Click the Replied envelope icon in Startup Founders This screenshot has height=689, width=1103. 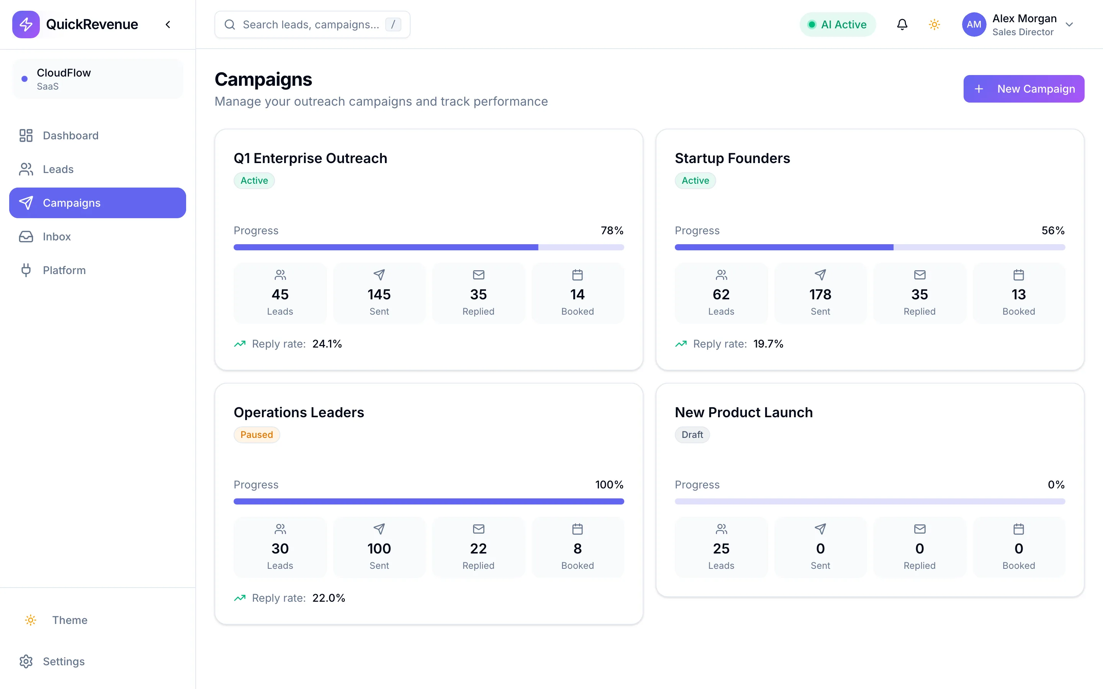(920, 275)
